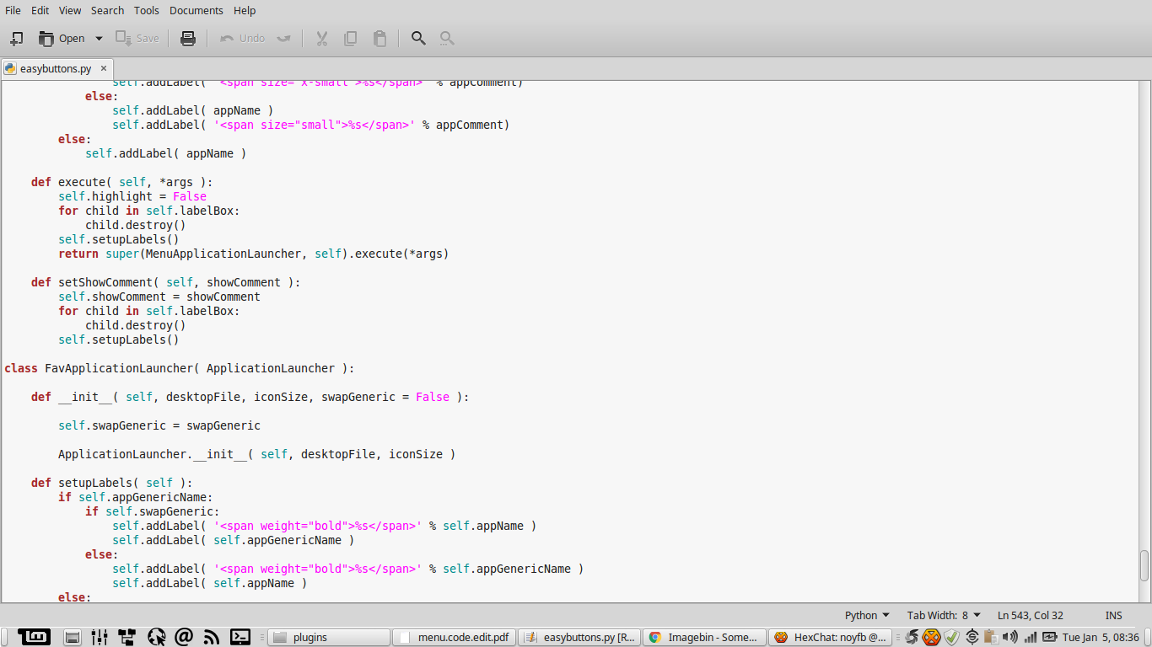
Task: Select the easybuttons.py tab
Action: click(56, 69)
